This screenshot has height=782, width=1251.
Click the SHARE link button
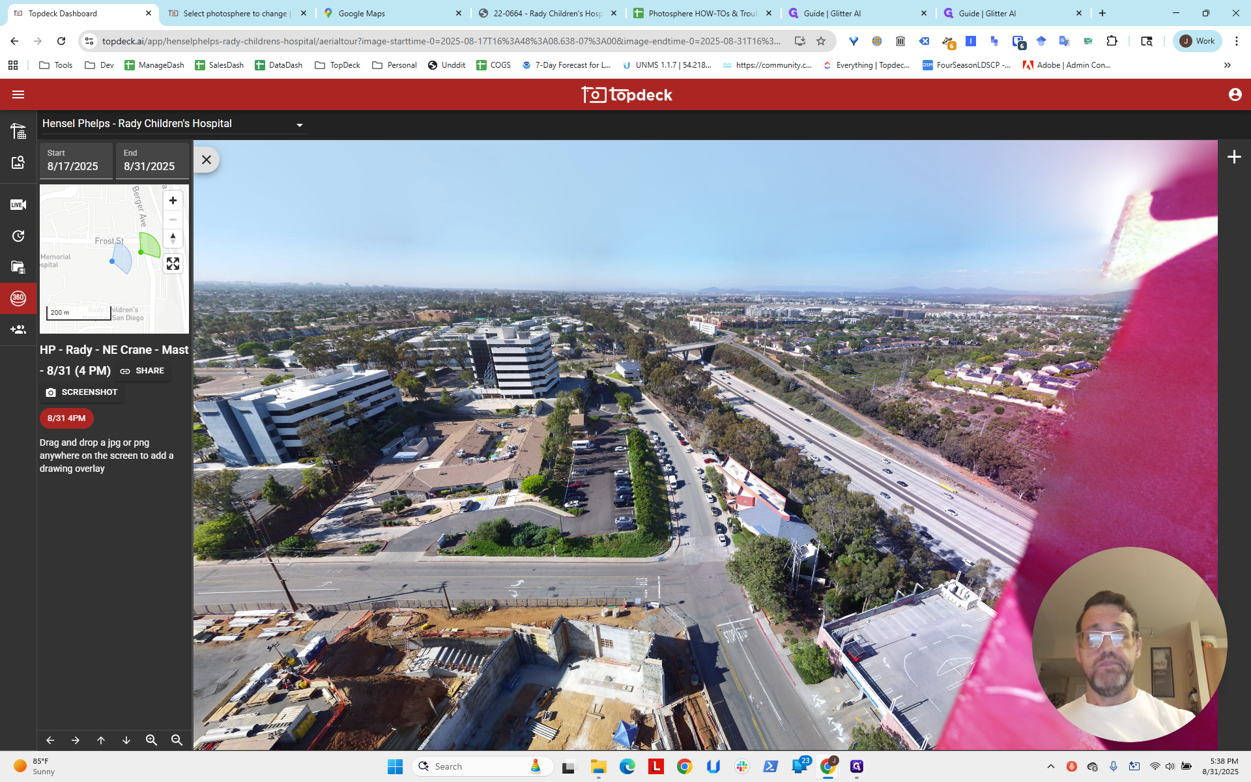pyautogui.click(x=142, y=371)
